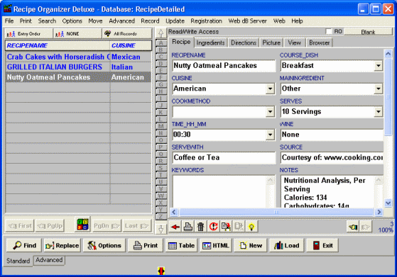Jump to letter A in alphabet index
This screenshot has width=397, height=277.
161,43
